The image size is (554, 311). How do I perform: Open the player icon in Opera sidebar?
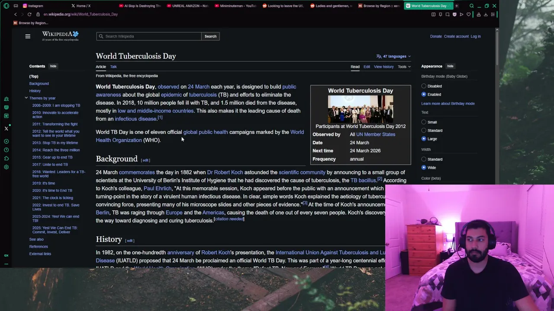click(x=6, y=141)
